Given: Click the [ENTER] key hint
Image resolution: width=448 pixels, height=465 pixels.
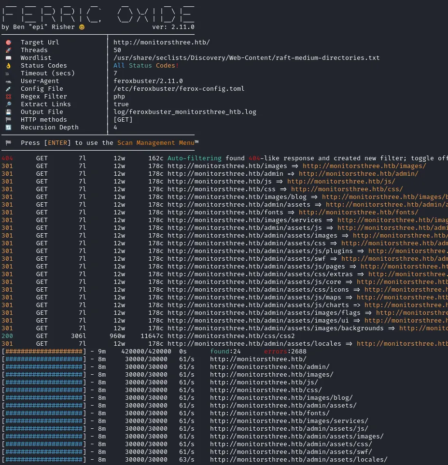Looking at the screenshot, I should pyautogui.click(x=57, y=143).
